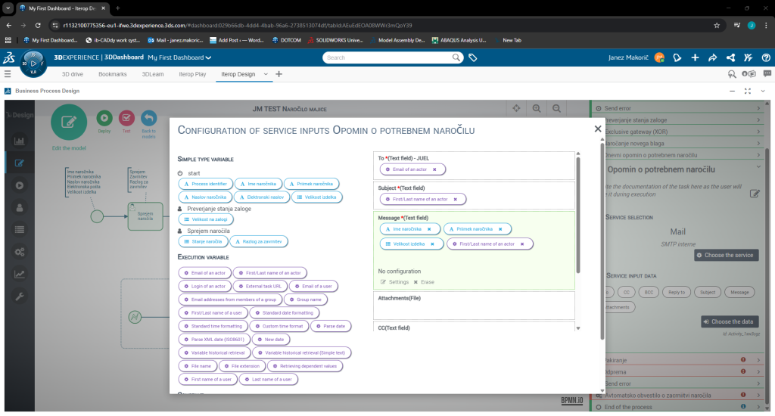Open the share arrow icon in top bar
Viewport: 775px width, 416px height.
712,57
